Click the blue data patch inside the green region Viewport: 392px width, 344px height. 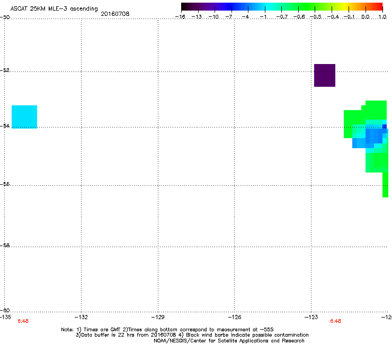coord(374,136)
